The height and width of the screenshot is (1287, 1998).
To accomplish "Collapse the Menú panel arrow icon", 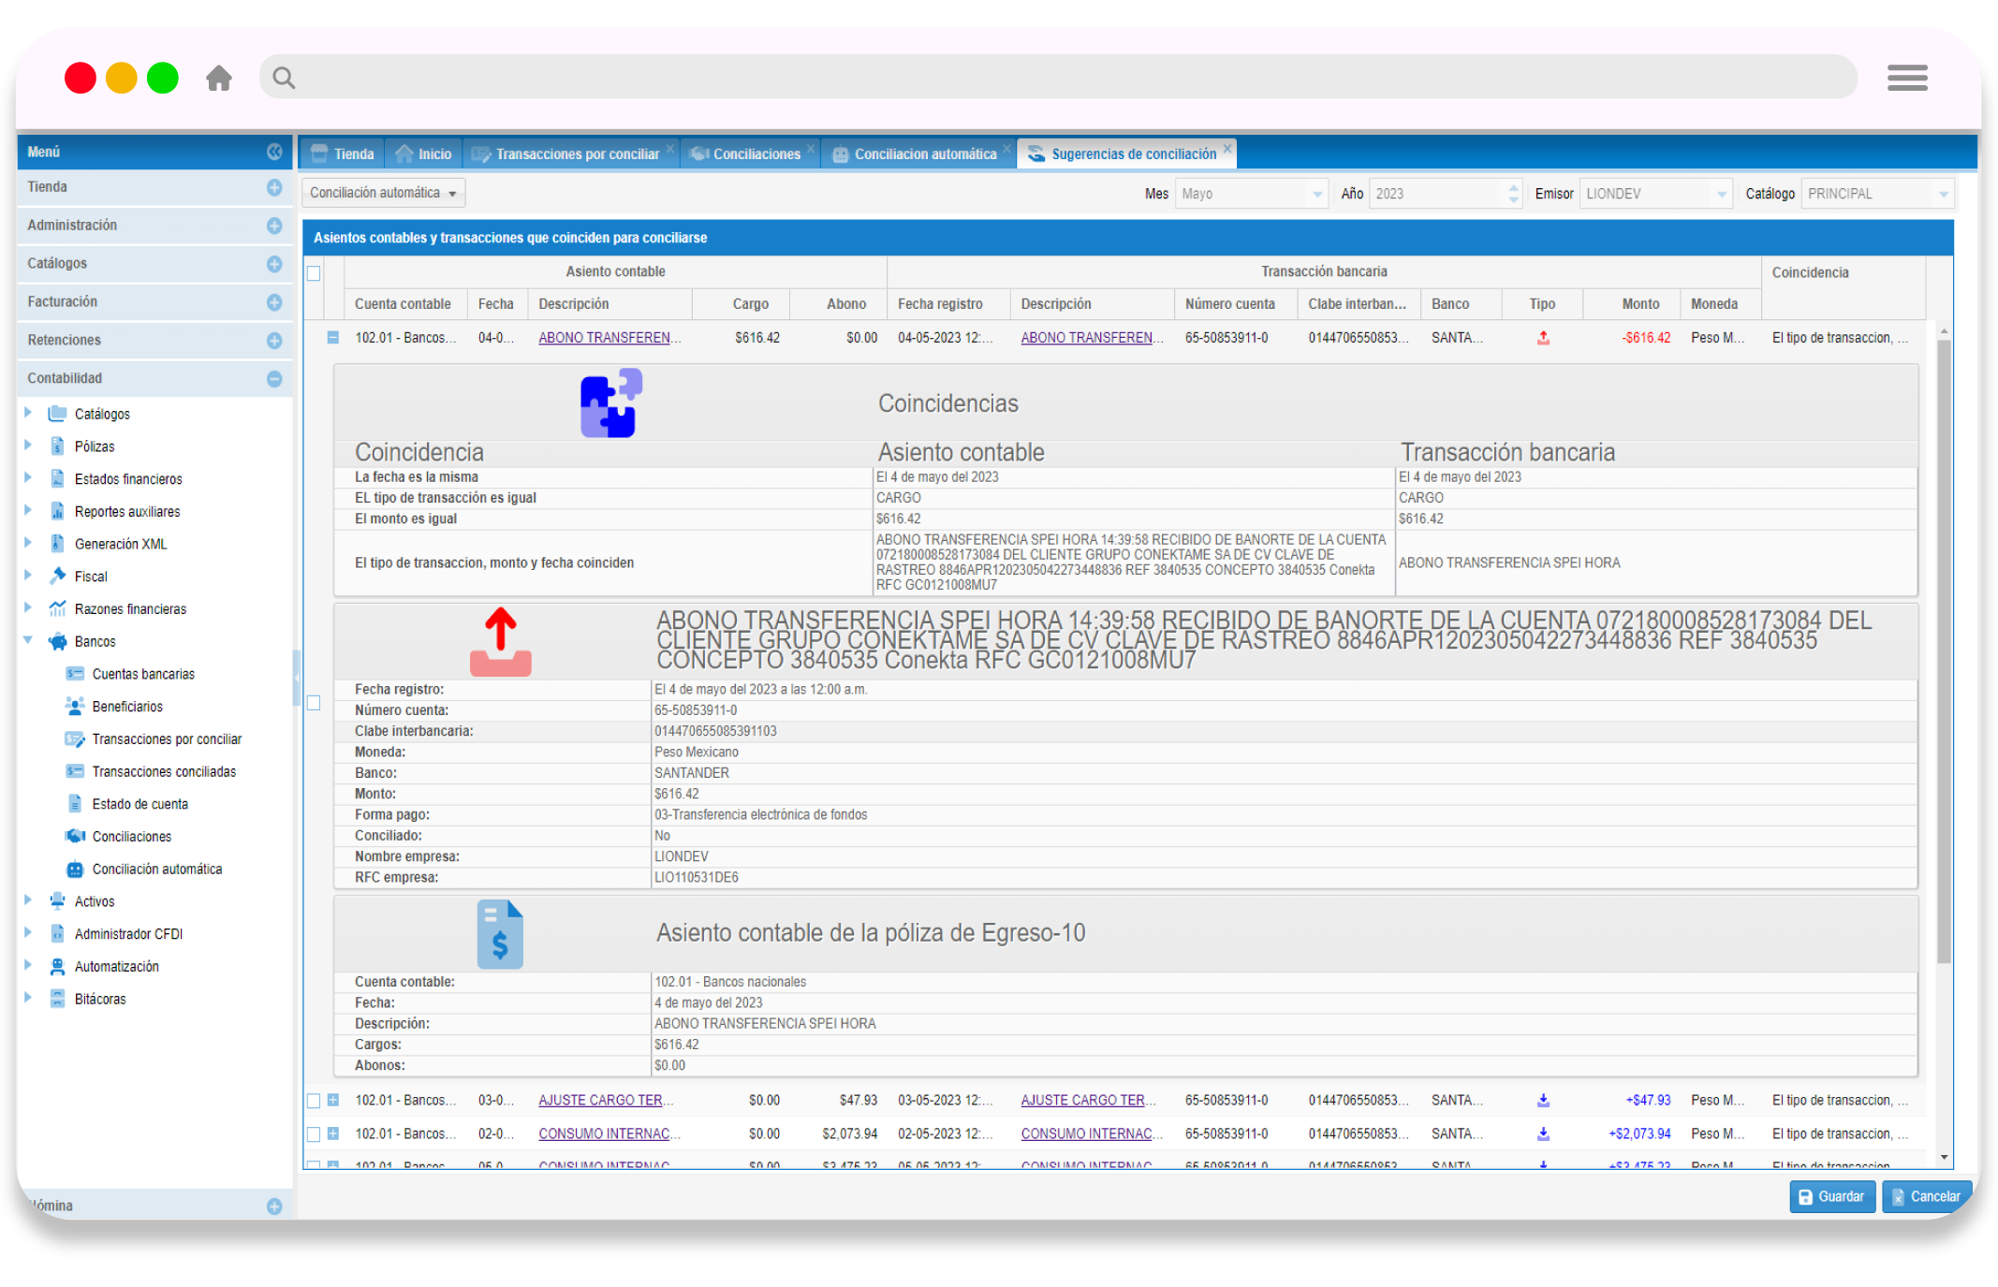I will tap(274, 152).
